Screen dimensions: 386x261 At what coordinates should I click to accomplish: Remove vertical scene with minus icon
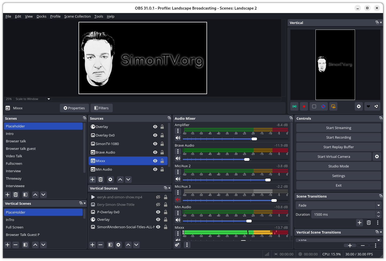[16, 245]
